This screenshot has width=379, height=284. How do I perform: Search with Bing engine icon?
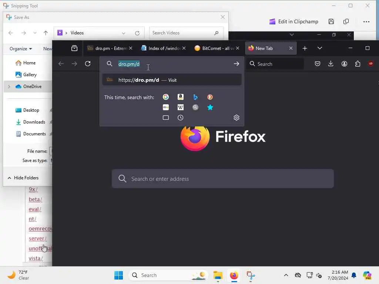point(195,97)
